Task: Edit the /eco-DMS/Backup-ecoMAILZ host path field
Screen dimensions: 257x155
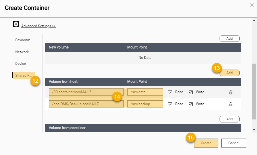Action: pyautogui.click(x=86, y=104)
